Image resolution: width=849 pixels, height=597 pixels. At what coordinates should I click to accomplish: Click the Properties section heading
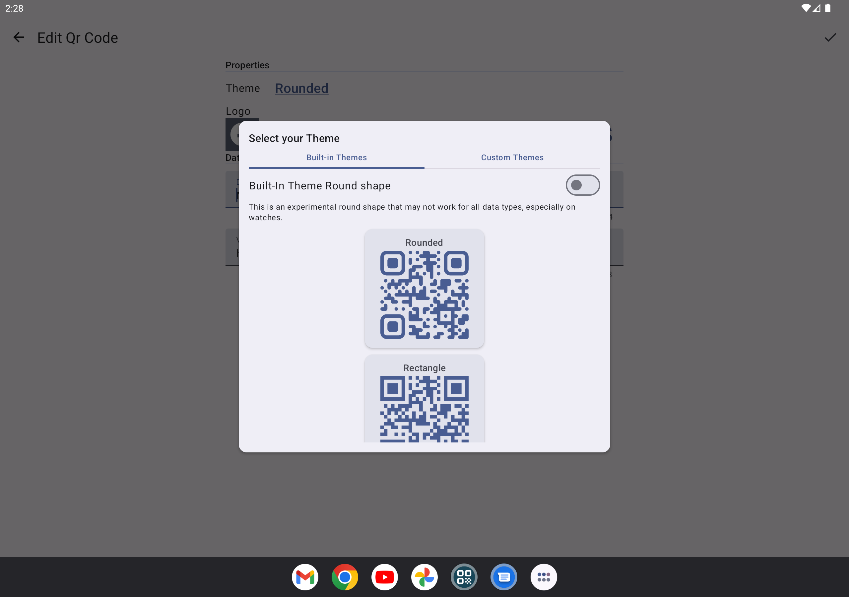coord(247,65)
